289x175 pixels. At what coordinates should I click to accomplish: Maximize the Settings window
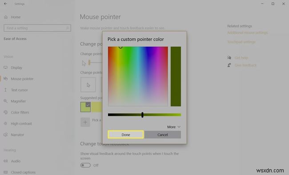click(x=273, y=4)
